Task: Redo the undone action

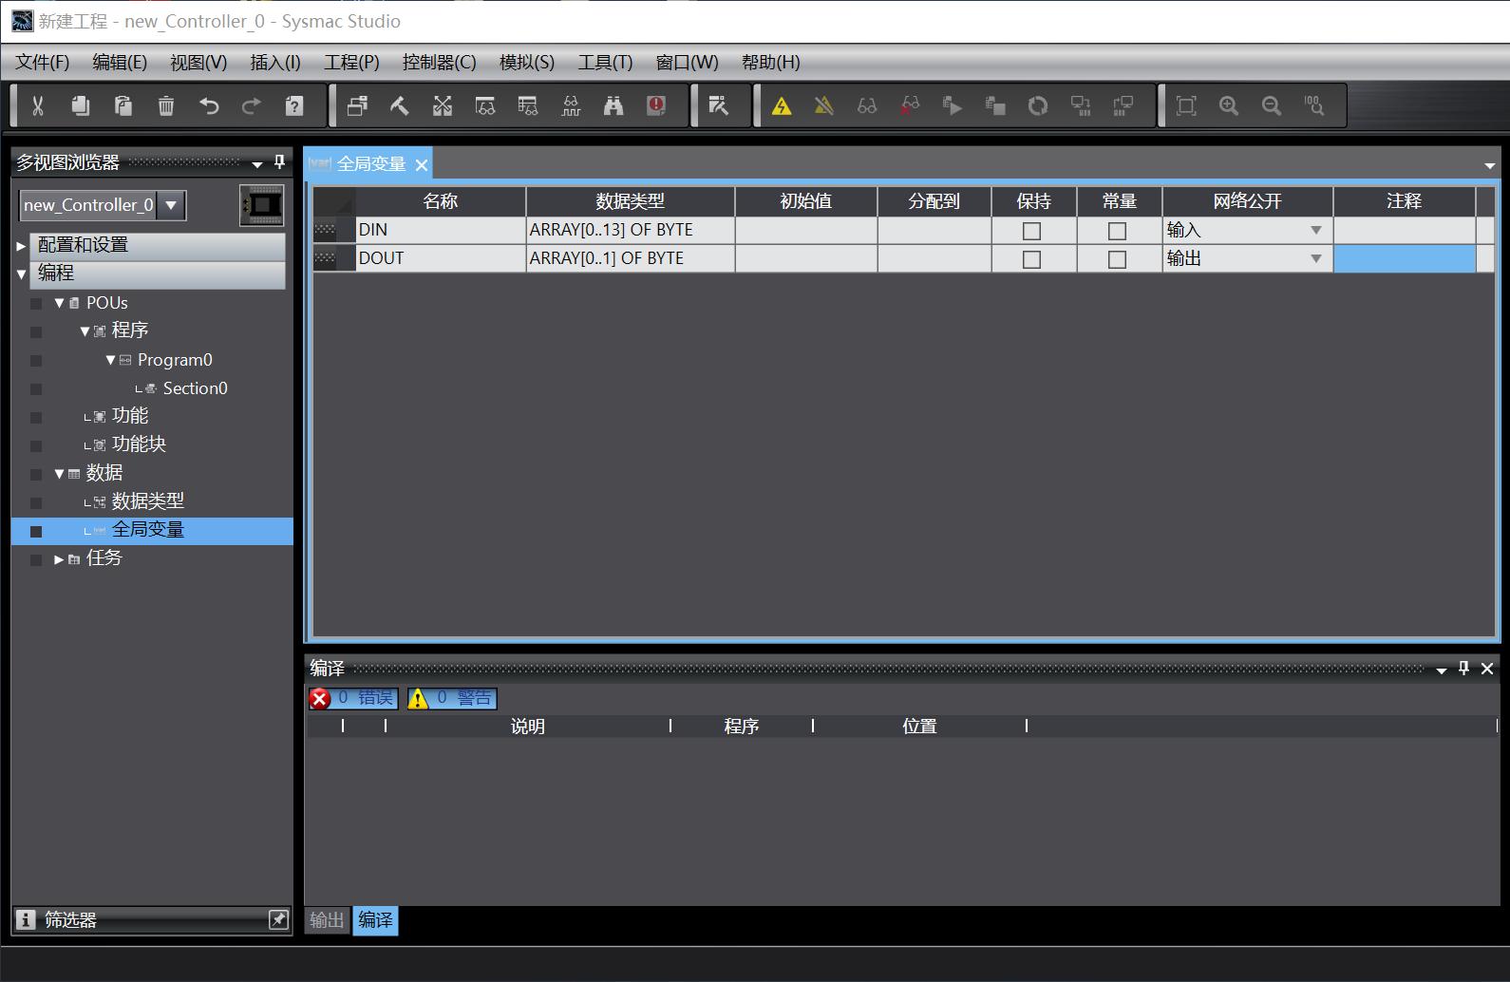Action: (x=252, y=105)
